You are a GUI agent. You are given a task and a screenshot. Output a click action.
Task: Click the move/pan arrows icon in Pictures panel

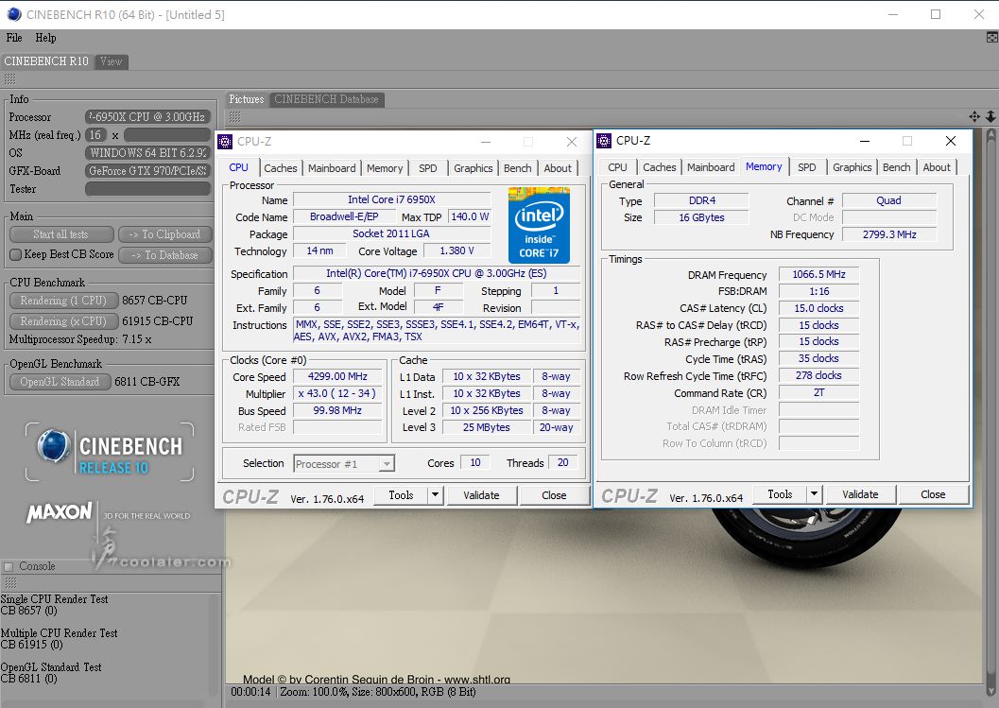[x=974, y=116]
